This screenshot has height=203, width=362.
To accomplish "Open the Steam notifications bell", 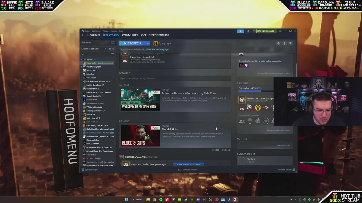I will click(248, 31).
